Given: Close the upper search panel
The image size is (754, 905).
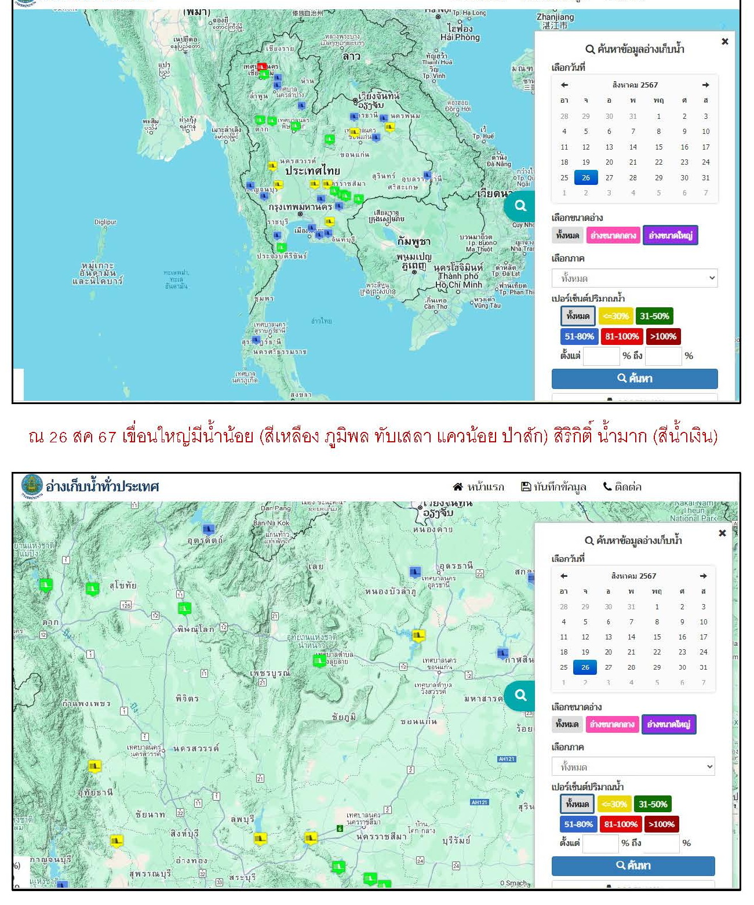Looking at the screenshot, I should tap(724, 41).
